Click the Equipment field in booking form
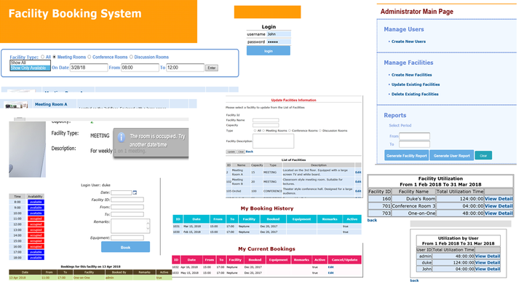Screen dimensions: 524x295 point(127,237)
